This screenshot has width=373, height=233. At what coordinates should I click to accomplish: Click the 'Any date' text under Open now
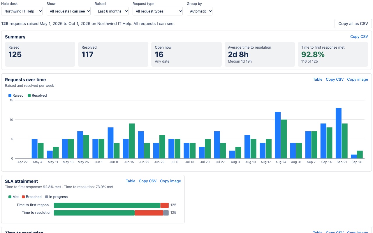162,61
